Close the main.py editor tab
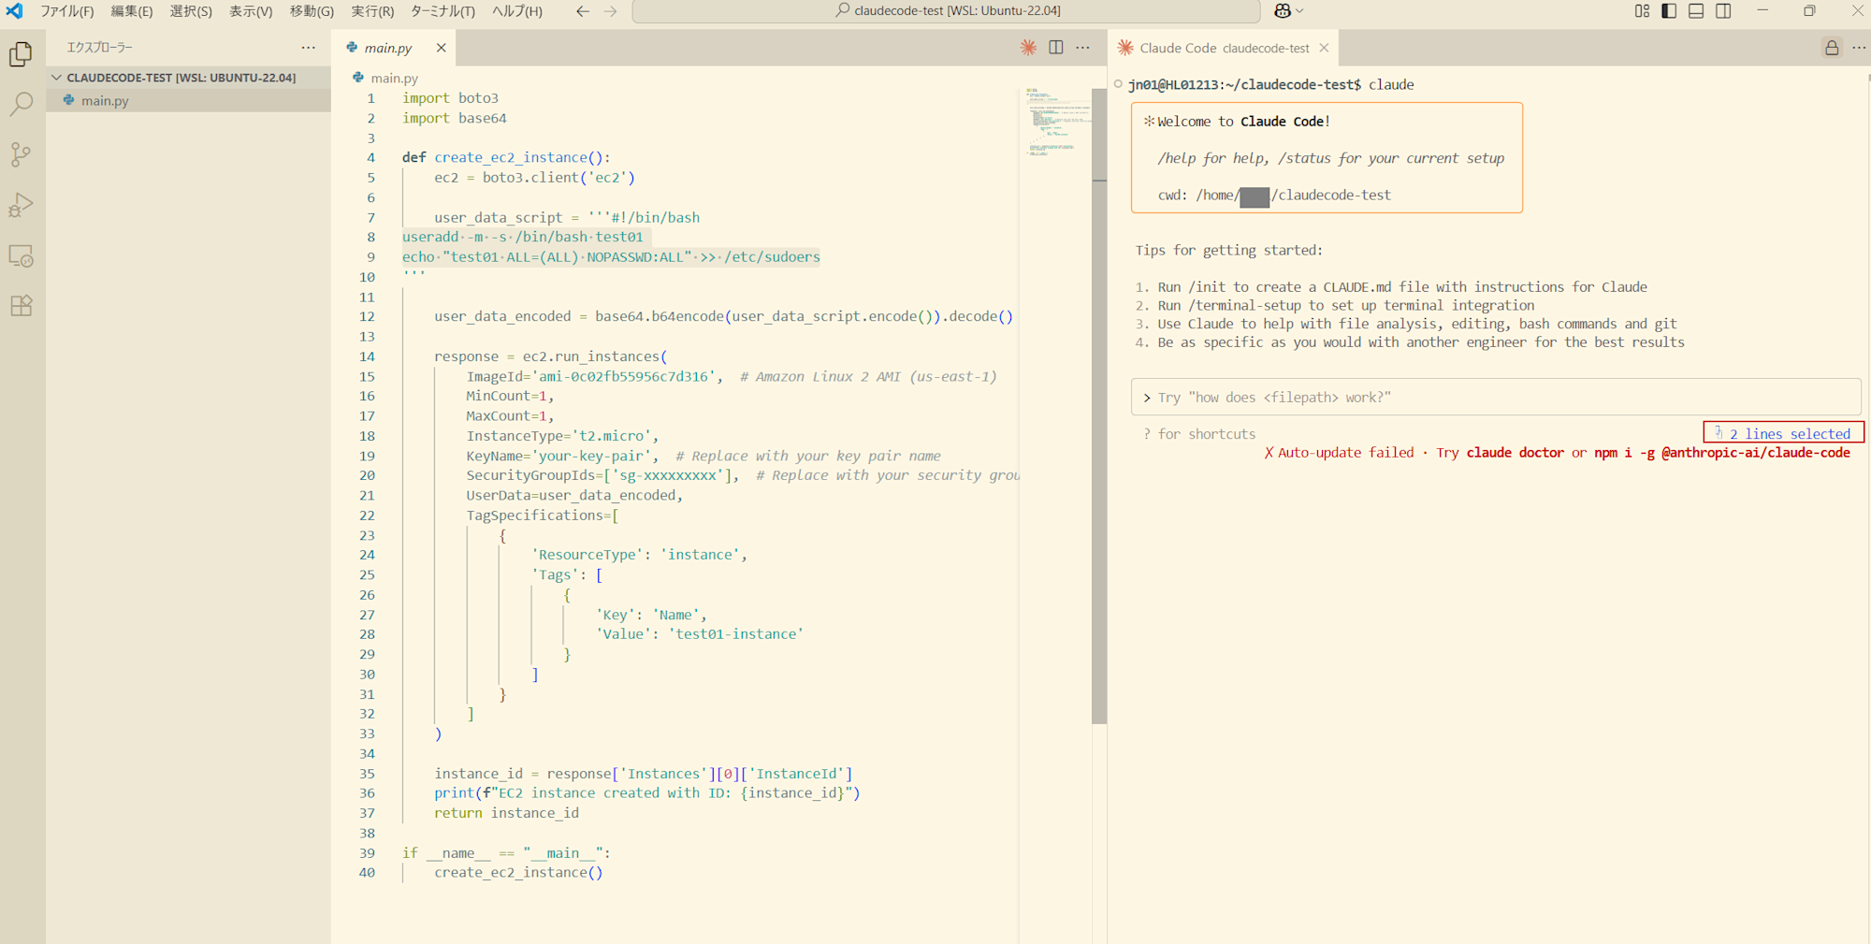The width and height of the screenshot is (1871, 944). pos(441,48)
